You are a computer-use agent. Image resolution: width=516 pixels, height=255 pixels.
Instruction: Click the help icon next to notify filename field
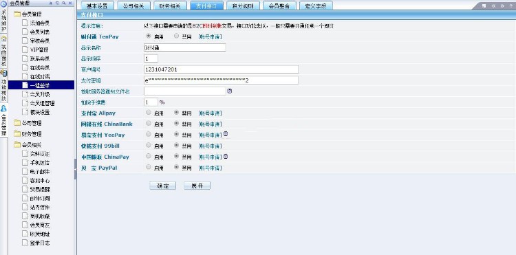click(x=230, y=91)
